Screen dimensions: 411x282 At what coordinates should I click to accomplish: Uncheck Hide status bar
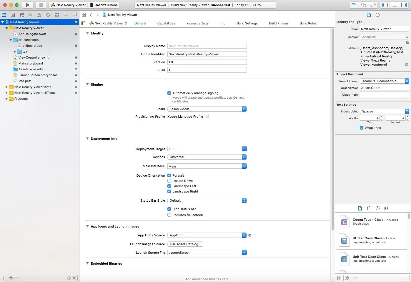169,209
